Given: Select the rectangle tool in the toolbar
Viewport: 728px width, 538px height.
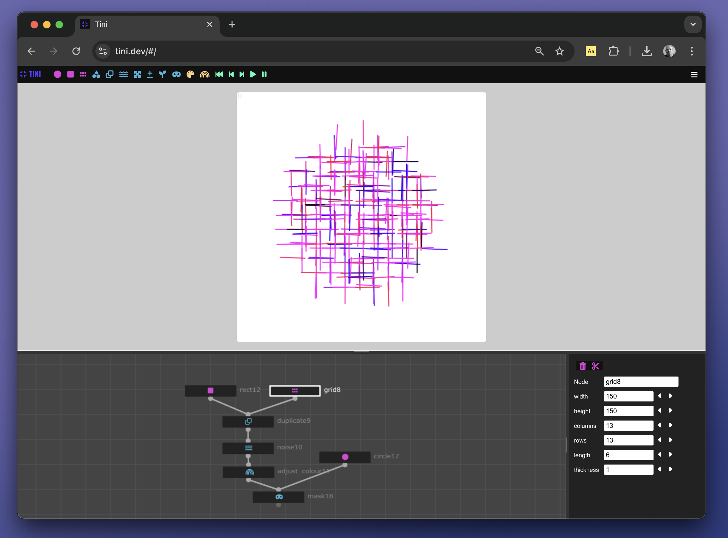Looking at the screenshot, I should [x=70, y=74].
